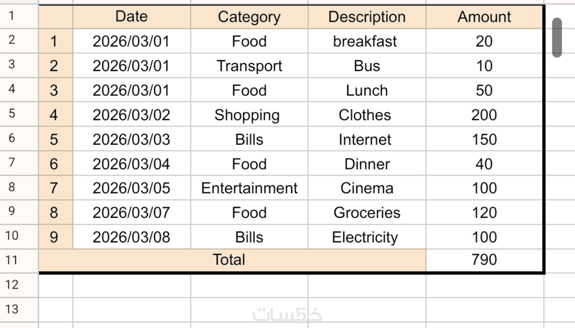The height and width of the screenshot is (328, 575).
Task: Click the Amount header cell
Action: click(484, 17)
